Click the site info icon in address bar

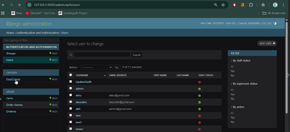point(29,5)
